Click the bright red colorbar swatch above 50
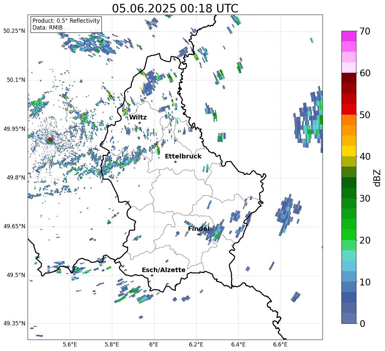Viewport: 385px width, 351px height. click(349, 109)
